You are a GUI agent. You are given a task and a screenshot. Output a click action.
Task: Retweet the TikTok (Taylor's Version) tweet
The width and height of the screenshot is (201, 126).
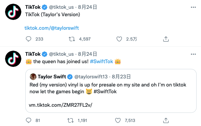click(x=72, y=39)
